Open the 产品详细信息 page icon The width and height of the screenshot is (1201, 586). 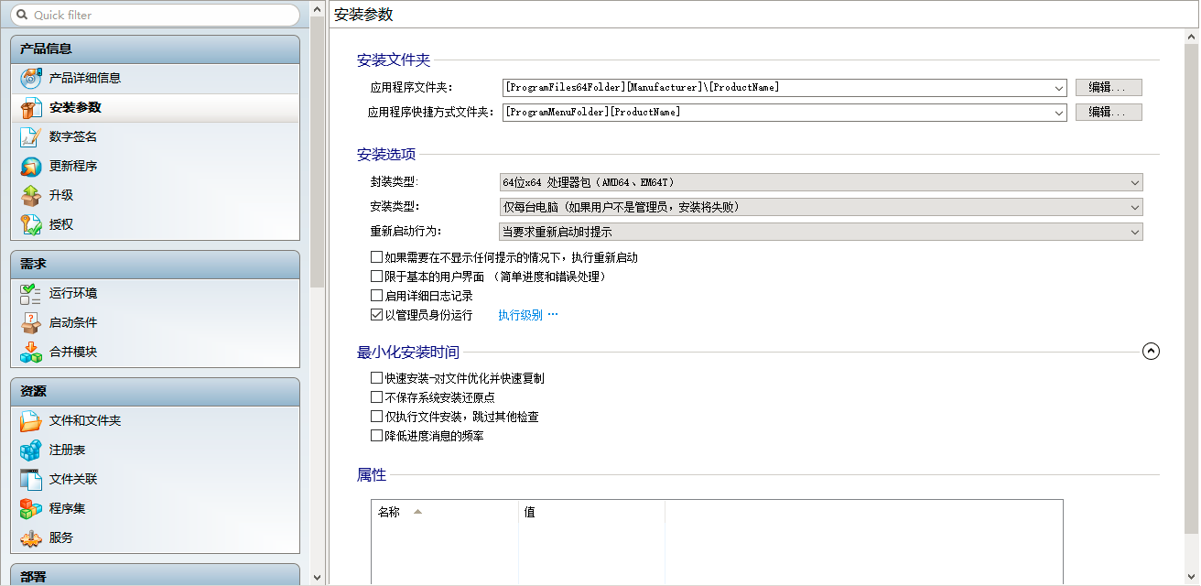tap(27, 78)
